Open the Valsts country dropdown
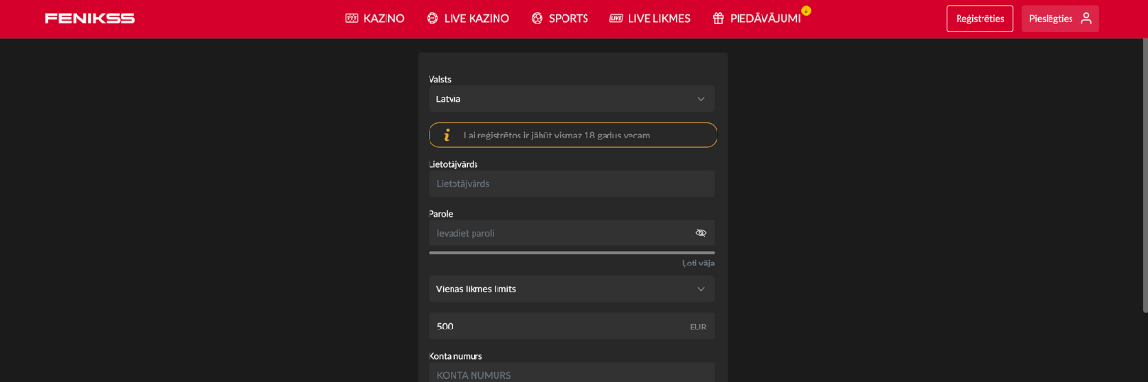This screenshot has width=1148, height=382. click(571, 98)
